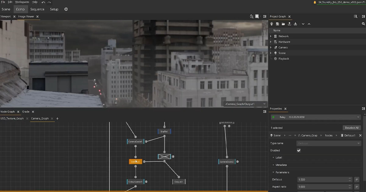Close the Viewport tab

coord(14,16)
